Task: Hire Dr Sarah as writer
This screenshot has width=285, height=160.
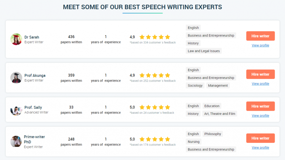Action: point(260,36)
